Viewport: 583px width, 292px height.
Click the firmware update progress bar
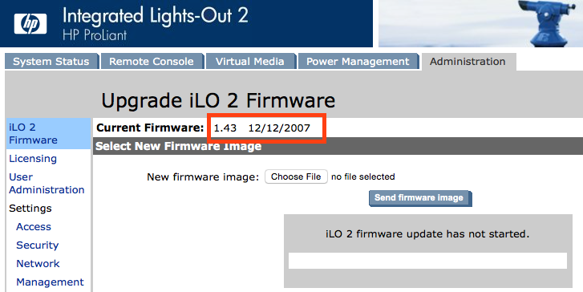(x=427, y=261)
